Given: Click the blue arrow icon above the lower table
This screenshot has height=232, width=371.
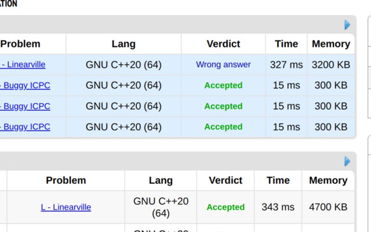Looking at the screenshot, I should pyautogui.click(x=347, y=161).
